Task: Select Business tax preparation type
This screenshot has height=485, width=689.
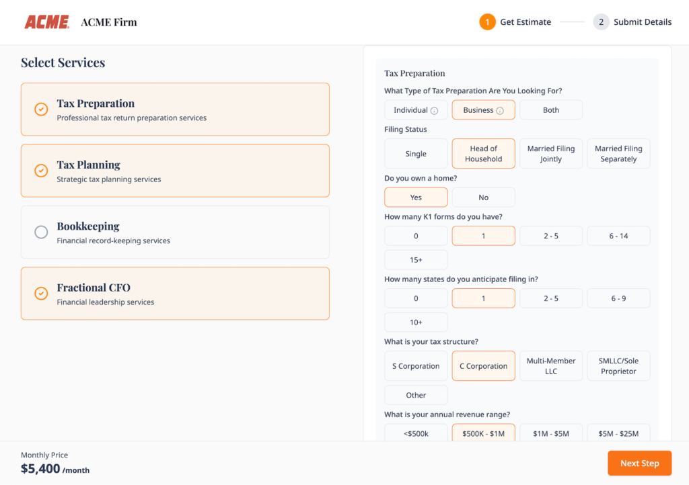Action: pos(483,110)
